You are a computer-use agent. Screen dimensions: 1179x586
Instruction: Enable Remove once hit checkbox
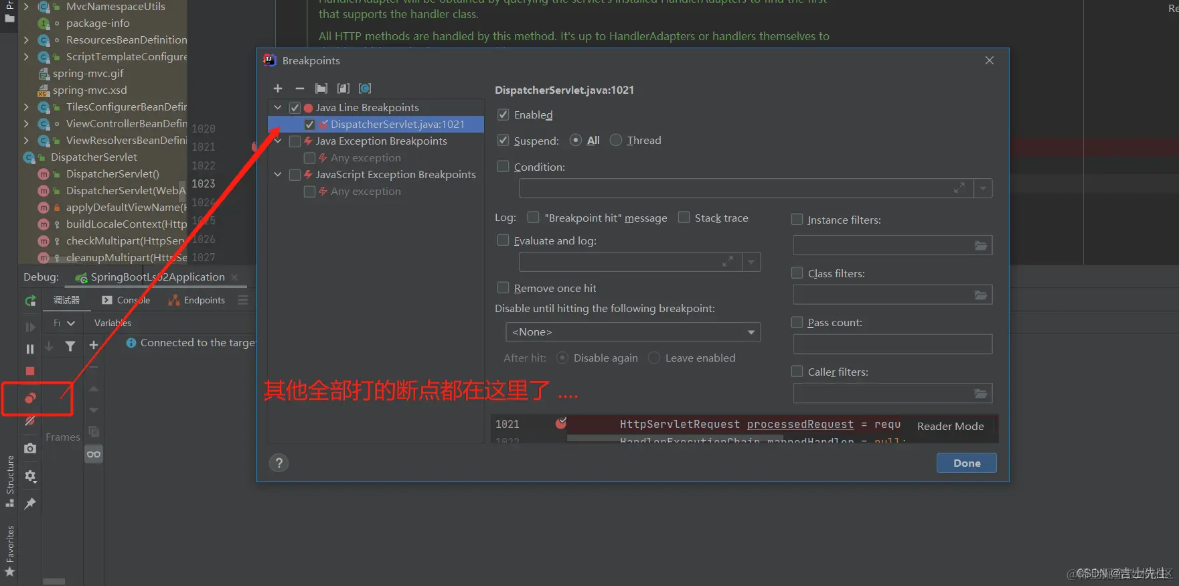pos(503,287)
